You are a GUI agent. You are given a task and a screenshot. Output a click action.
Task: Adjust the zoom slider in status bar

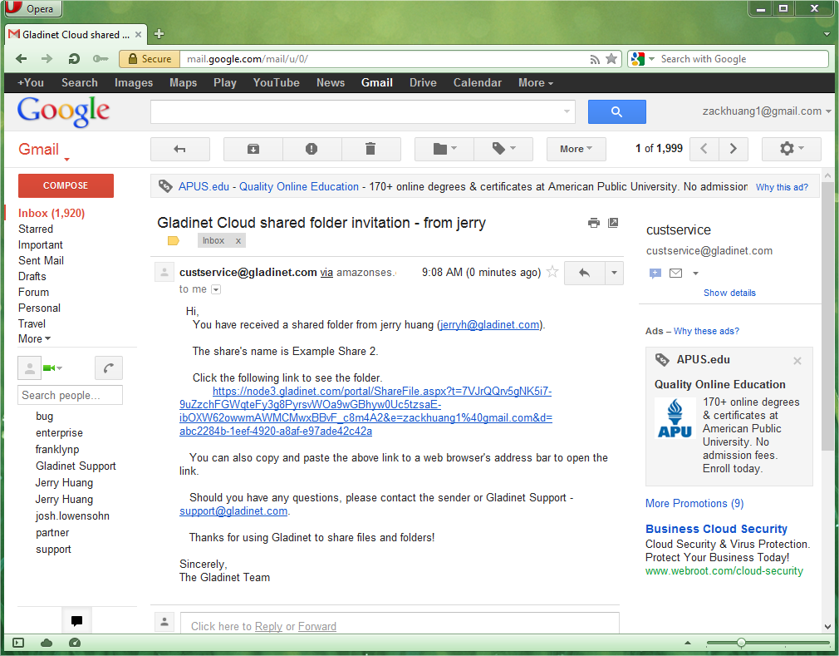tap(741, 643)
